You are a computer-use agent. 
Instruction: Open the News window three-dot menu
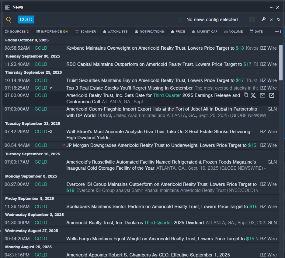click(x=271, y=7)
